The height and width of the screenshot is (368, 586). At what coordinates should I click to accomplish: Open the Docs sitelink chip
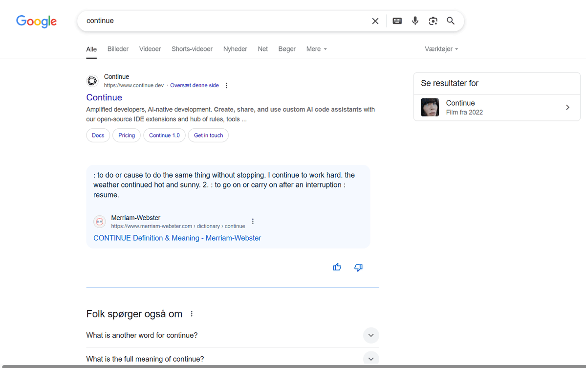pyautogui.click(x=98, y=135)
